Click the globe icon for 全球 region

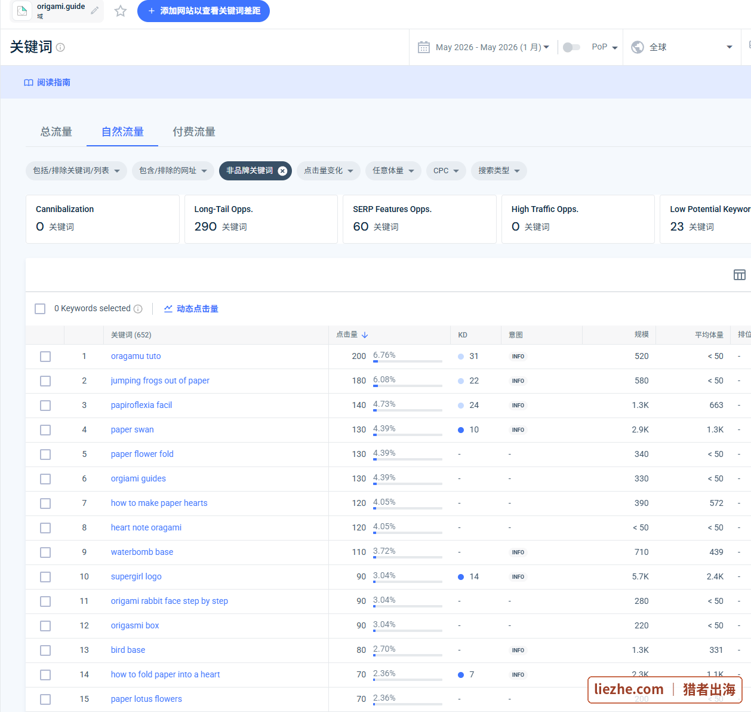[x=638, y=47]
